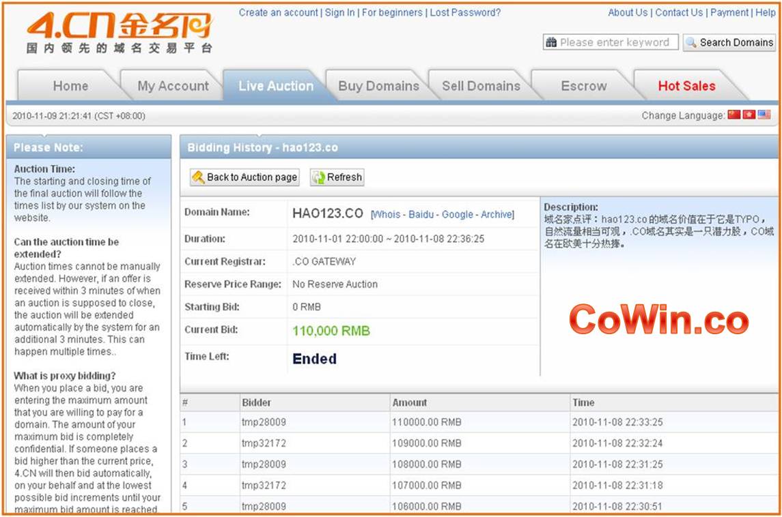Viewport: 782px width, 517px height.
Task: Open the Hot Sales tab
Action: point(686,87)
